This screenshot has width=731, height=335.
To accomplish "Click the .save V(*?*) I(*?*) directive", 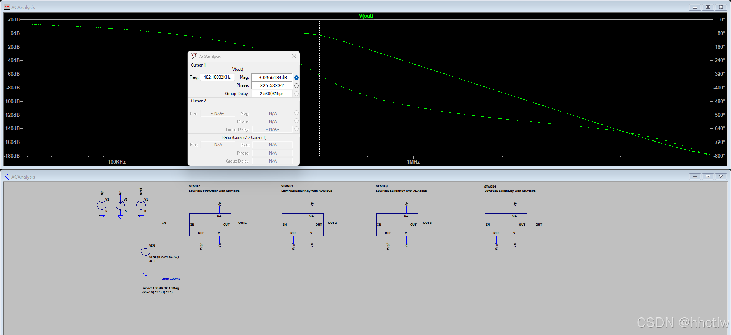I will click(157, 292).
